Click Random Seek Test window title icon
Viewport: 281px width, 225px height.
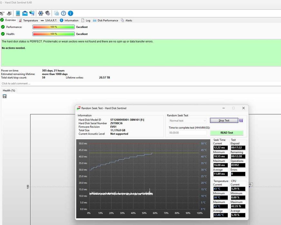[x=79, y=108]
